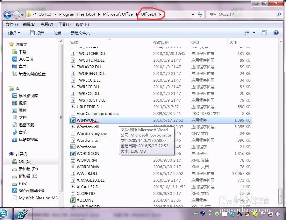Select F (F:) drive

pos(23,183)
